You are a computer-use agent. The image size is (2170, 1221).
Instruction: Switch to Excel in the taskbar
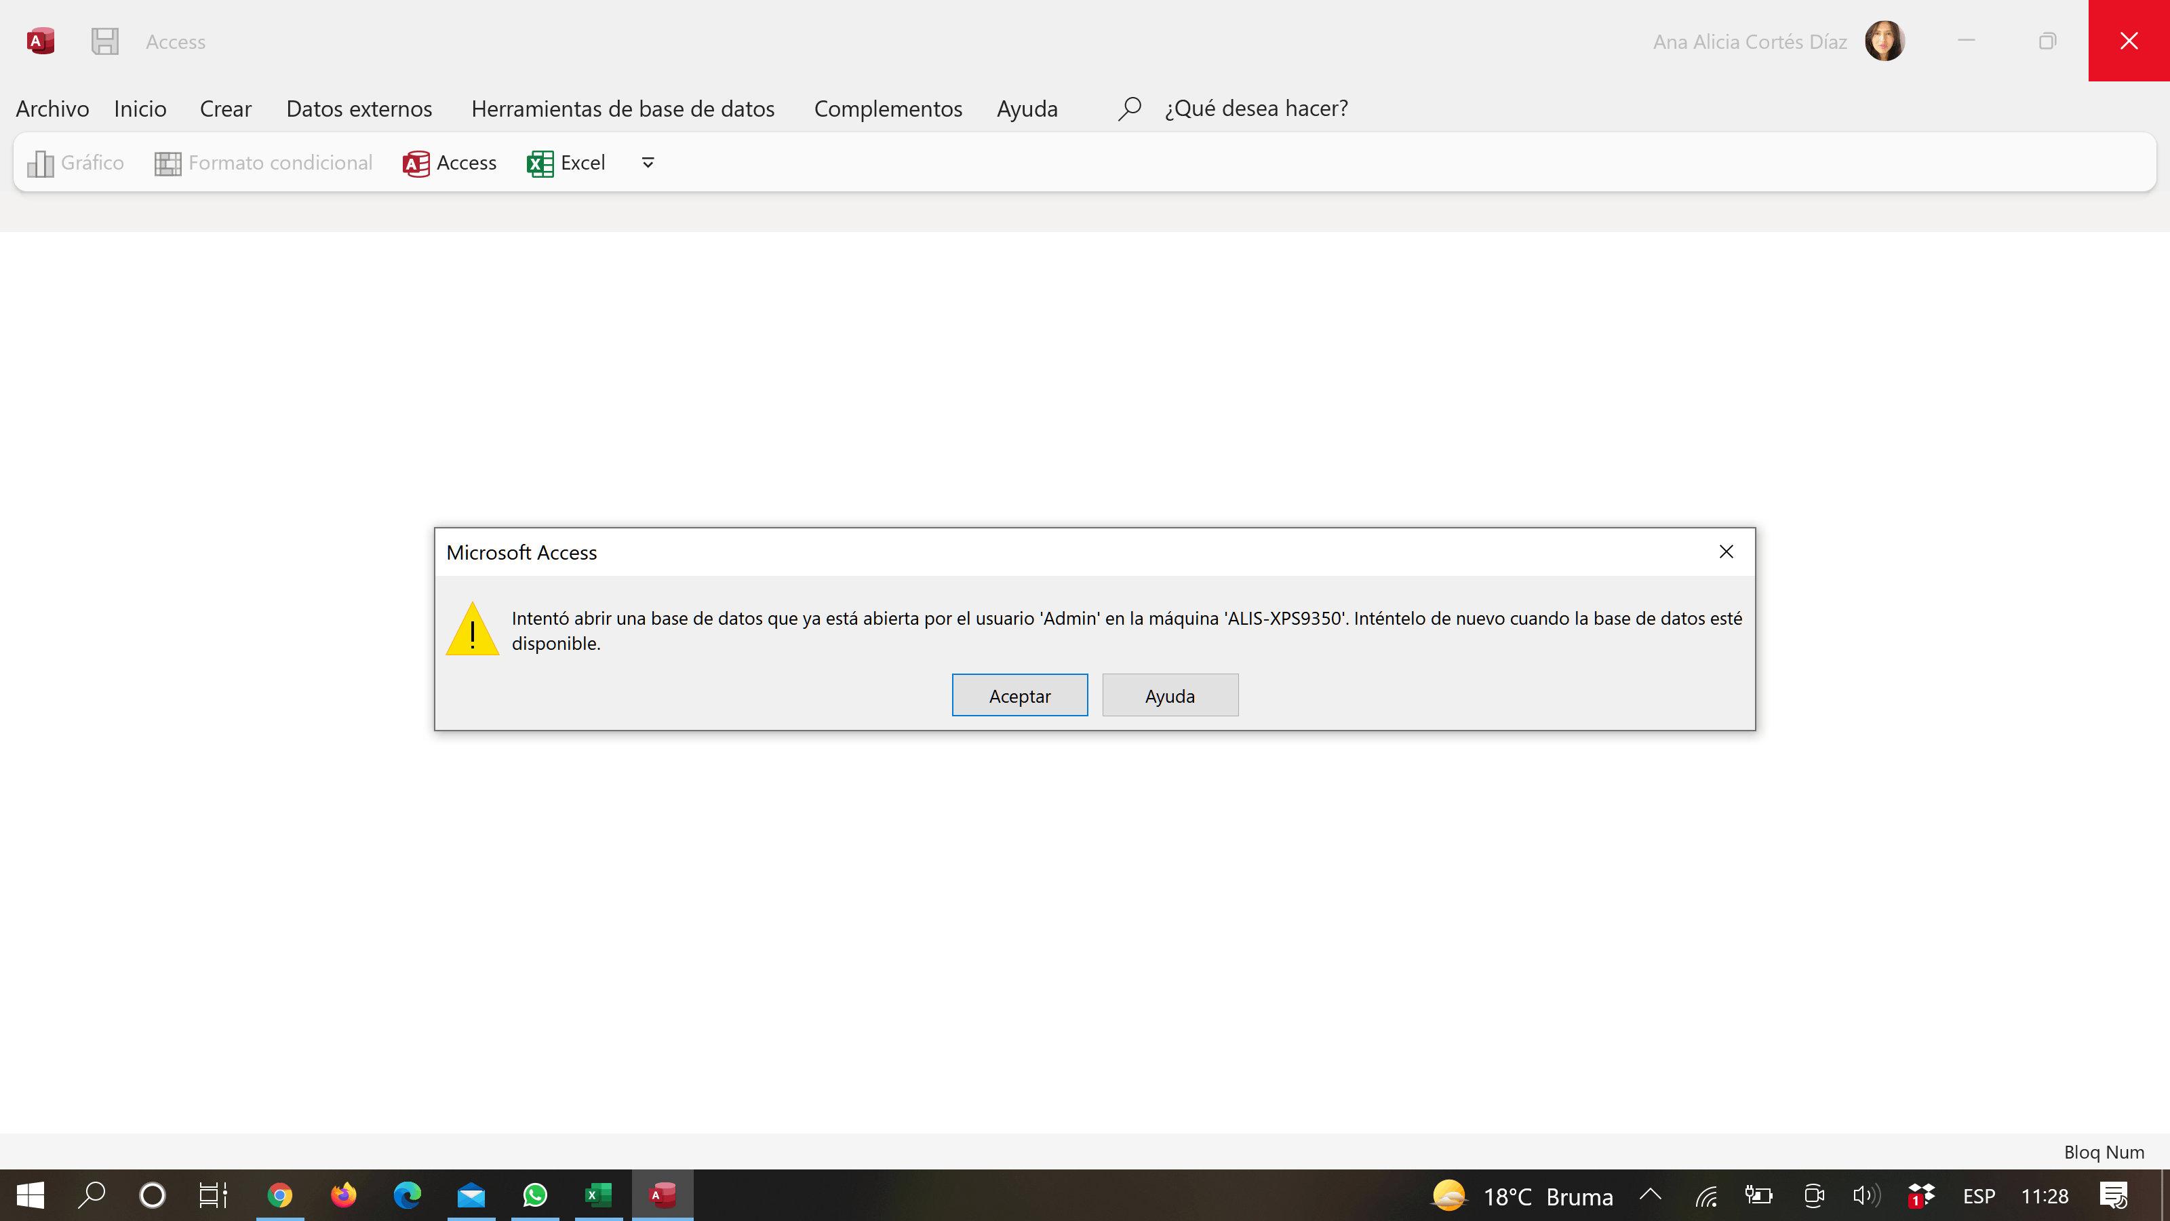(x=598, y=1195)
